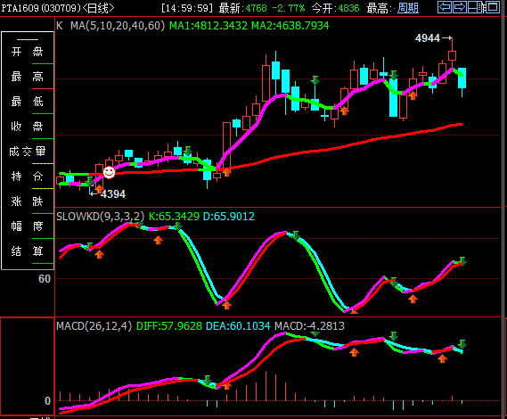
Task: Click the PTA1609 contract title
Action: point(20,8)
